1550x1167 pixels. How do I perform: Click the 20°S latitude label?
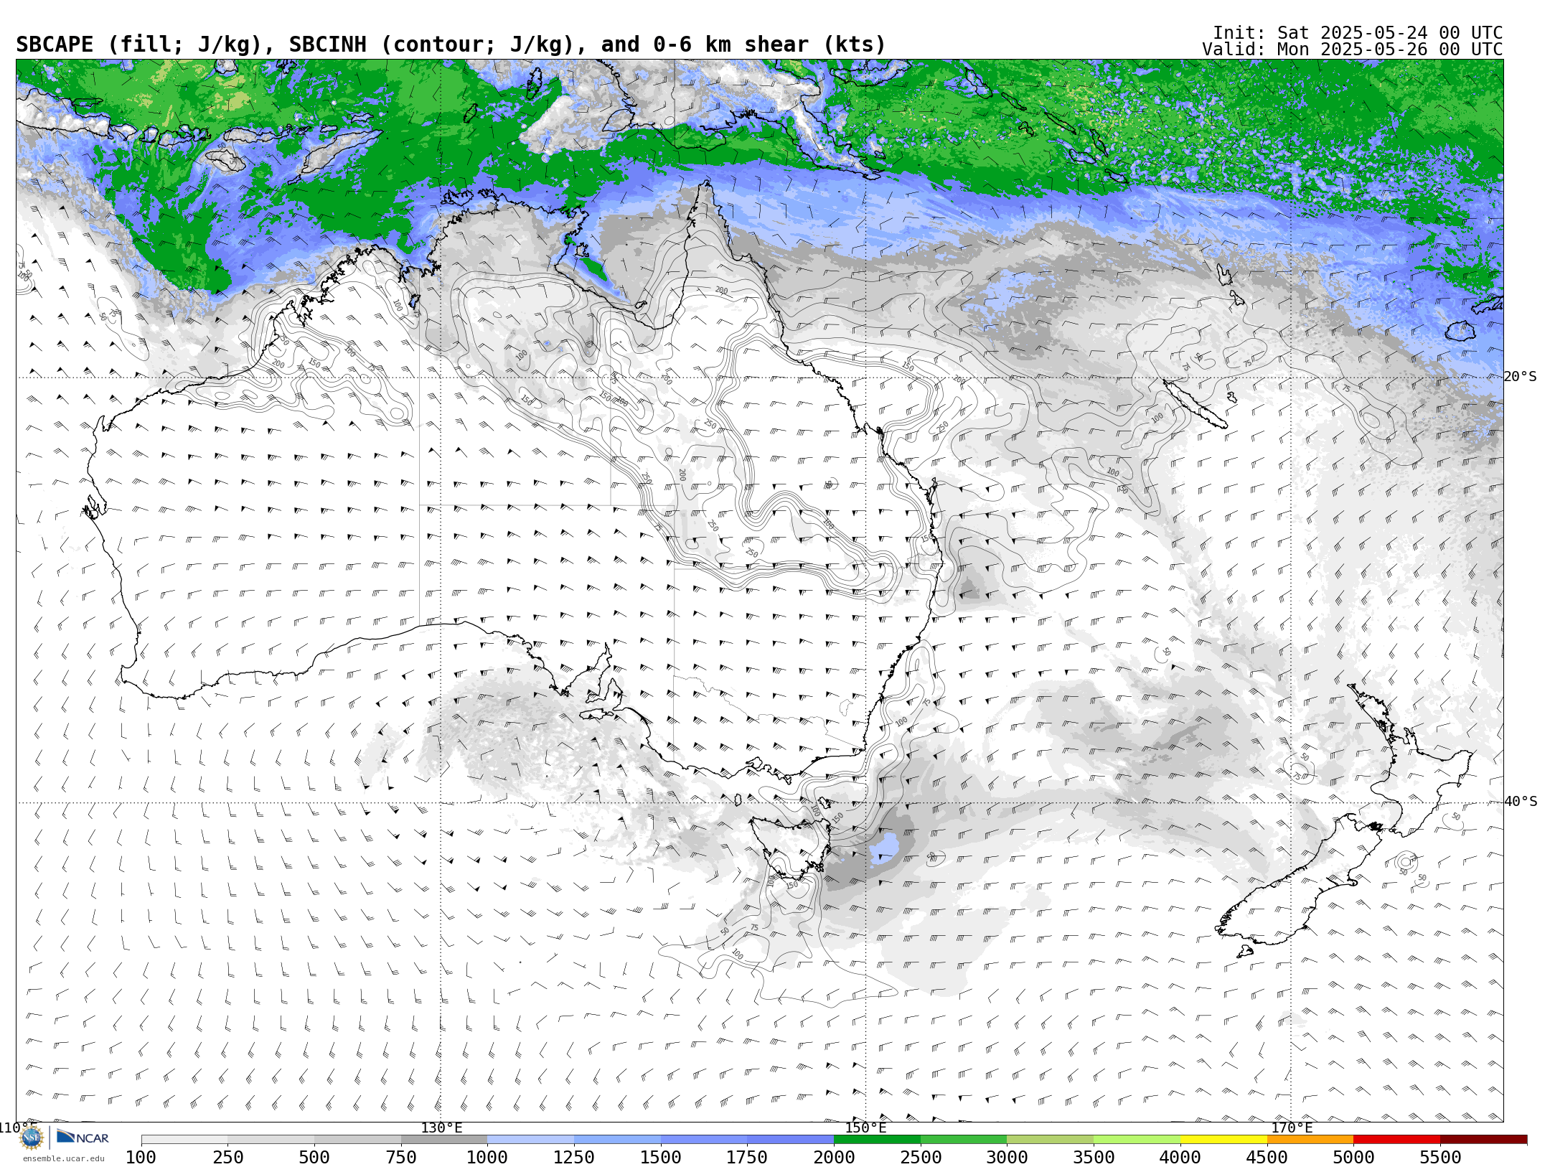pyautogui.click(x=1520, y=377)
